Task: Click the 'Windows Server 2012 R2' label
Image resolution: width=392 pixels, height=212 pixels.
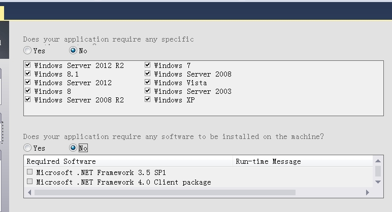Action: (79, 65)
